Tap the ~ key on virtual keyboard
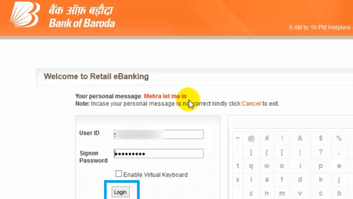The height and width of the screenshot is (199, 353). pos(237,138)
